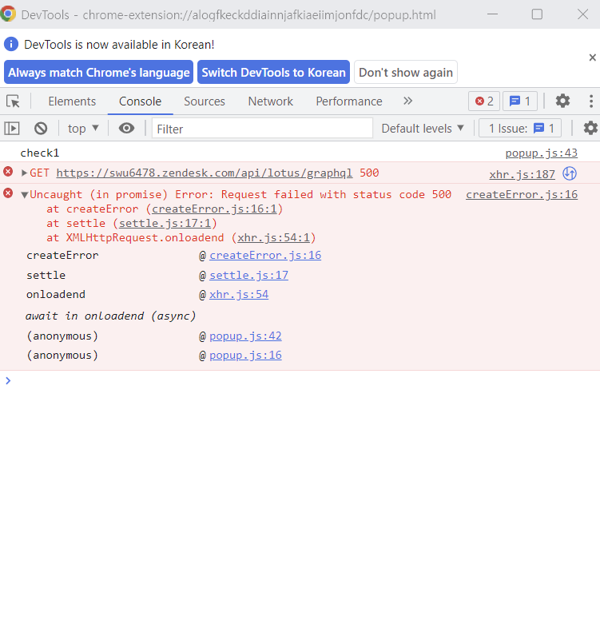Clear console with the ban icon
The height and width of the screenshot is (628, 600).
point(41,129)
